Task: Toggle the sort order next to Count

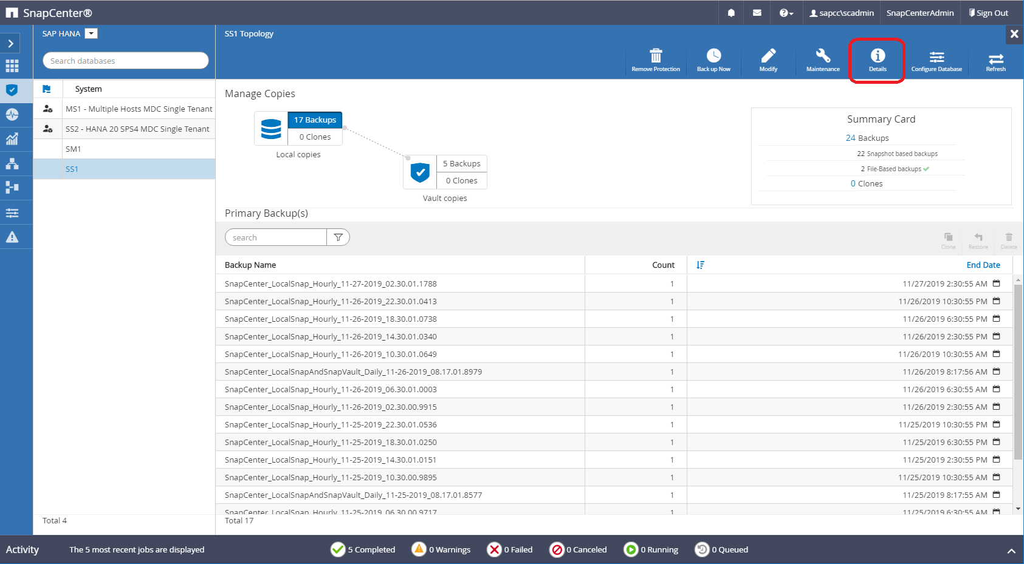Action: [x=700, y=265]
